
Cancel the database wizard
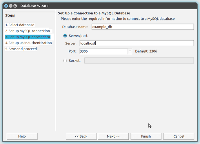click(x=179, y=136)
